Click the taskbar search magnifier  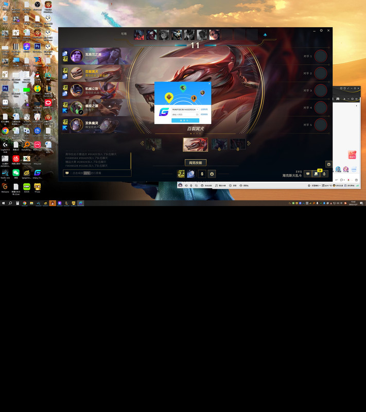[10, 203]
